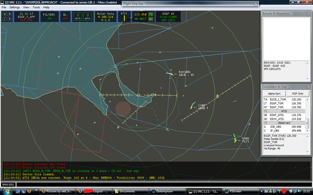
Task: Collapse the Observers group
Action: [x=266, y=123]
